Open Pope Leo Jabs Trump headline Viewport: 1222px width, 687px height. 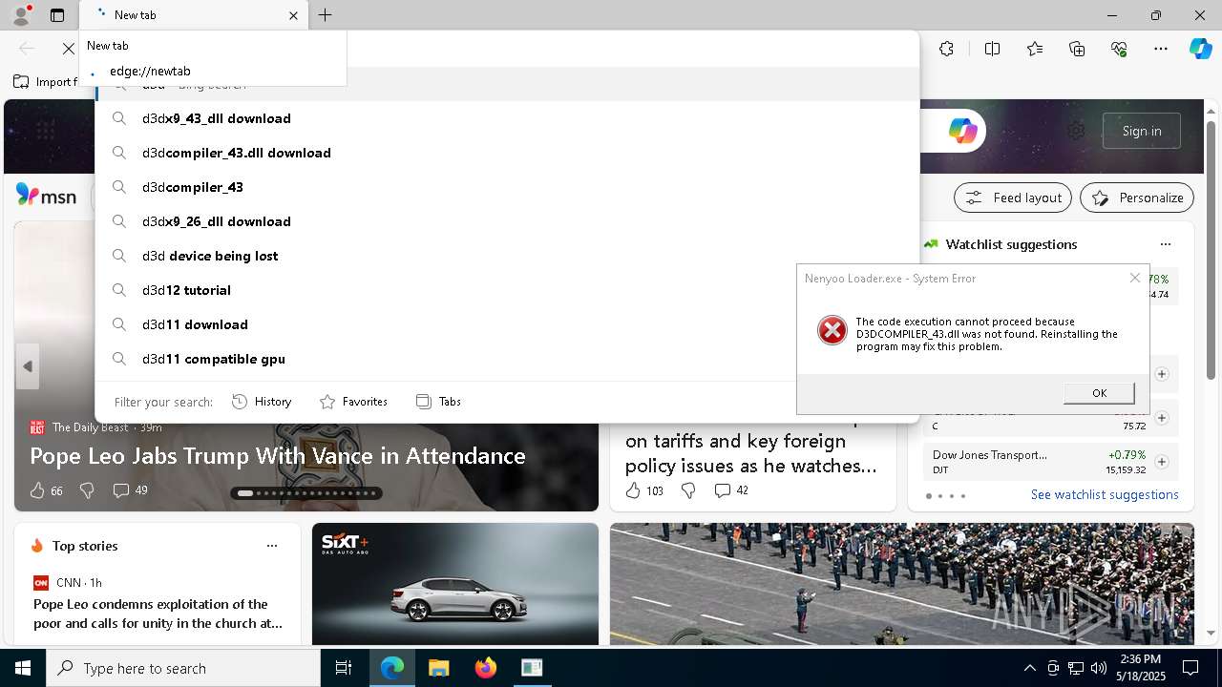coord(278,455)
